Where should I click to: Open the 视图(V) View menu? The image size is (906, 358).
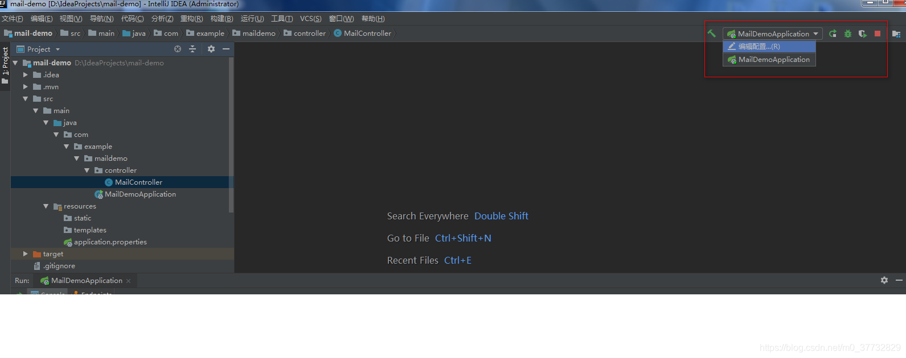pos(71,19)
